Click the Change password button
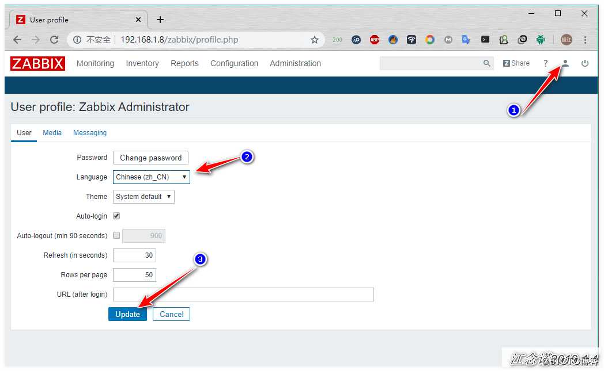Image resolution: width=604 pixels, height=371 pixels. pos(150,158)
